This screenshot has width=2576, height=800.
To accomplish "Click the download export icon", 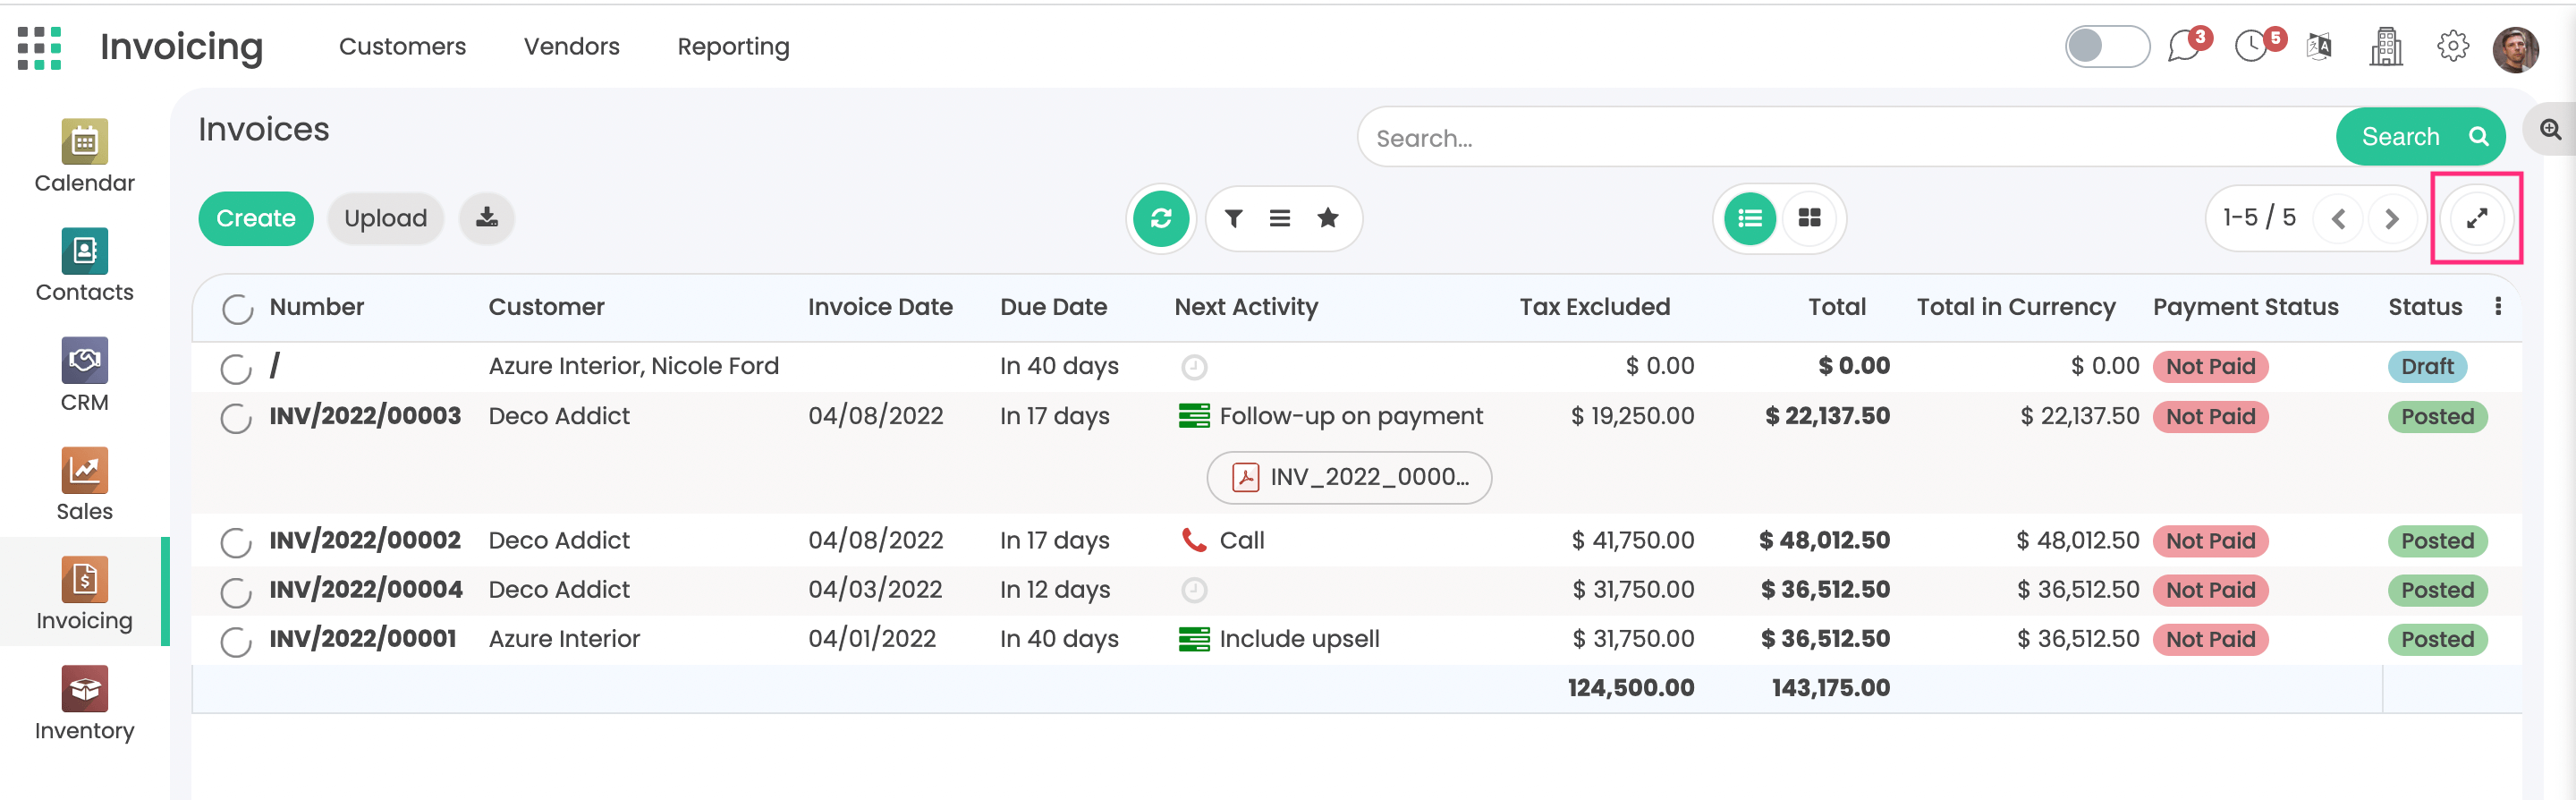I will pyautogui.click(x=487, y=218).
